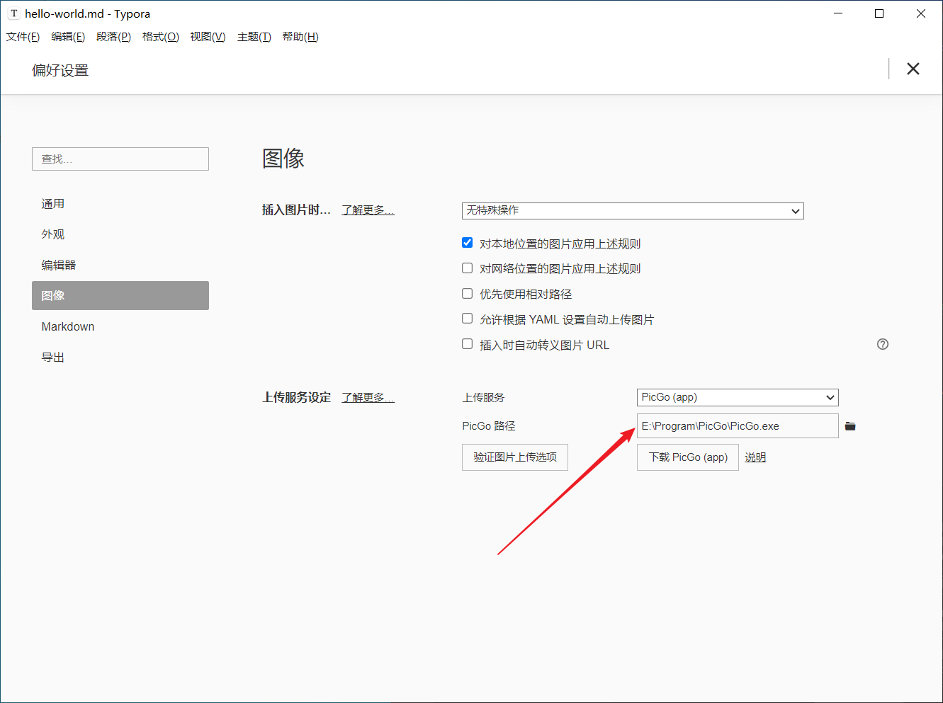Open the 无特殊操作 image insert dropdown

632,211
